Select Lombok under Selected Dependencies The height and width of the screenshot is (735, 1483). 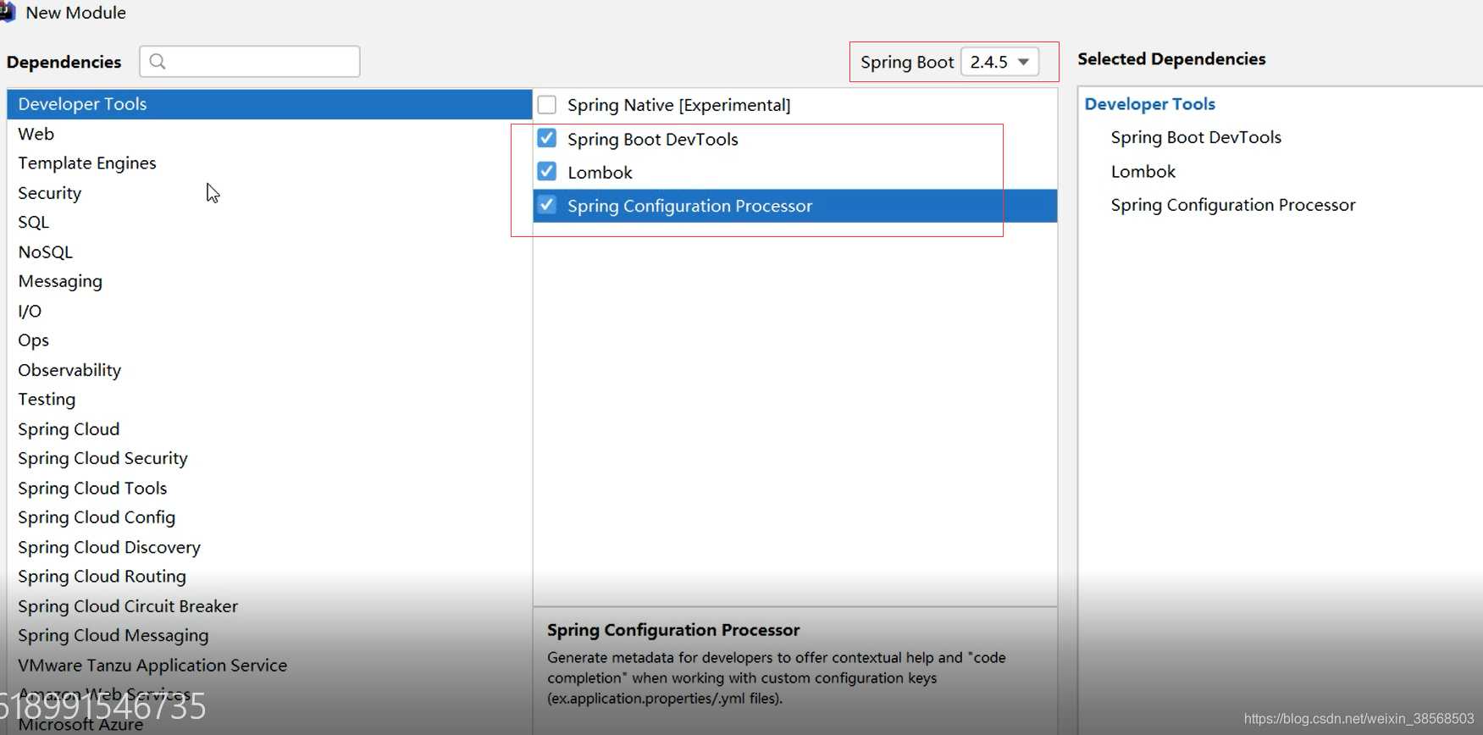(1143, 172)
